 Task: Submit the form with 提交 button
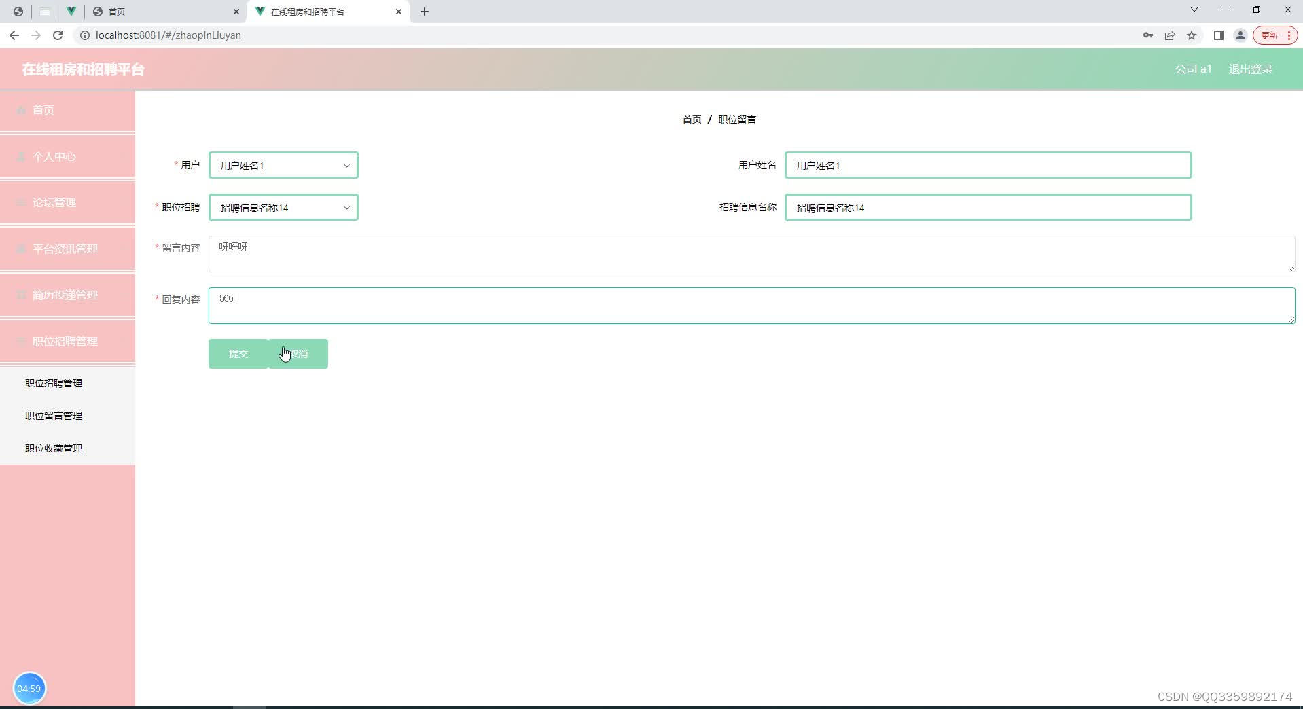point(238,354)
